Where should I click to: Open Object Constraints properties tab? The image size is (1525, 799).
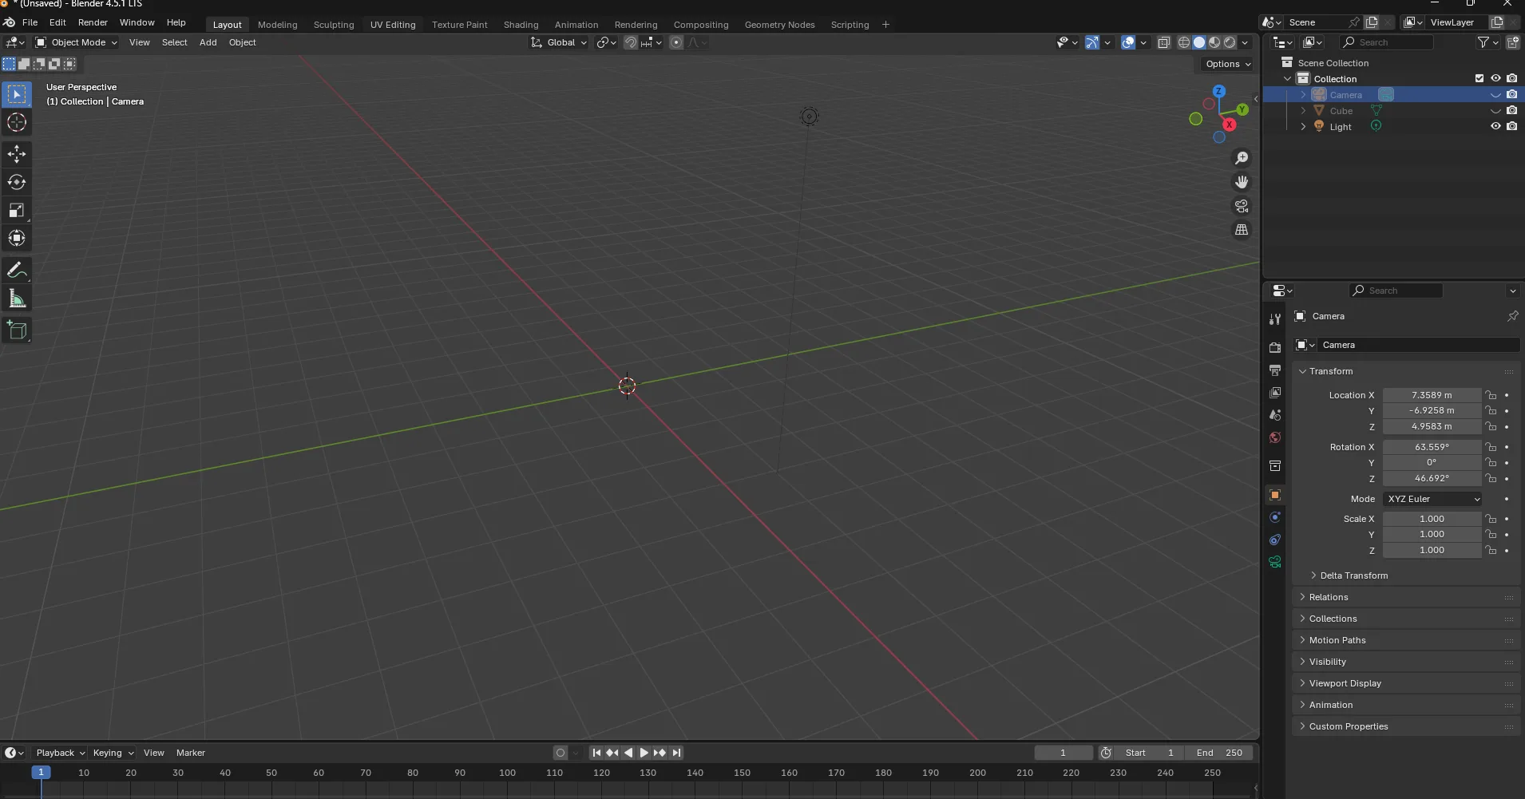[x=1275, y=540]
